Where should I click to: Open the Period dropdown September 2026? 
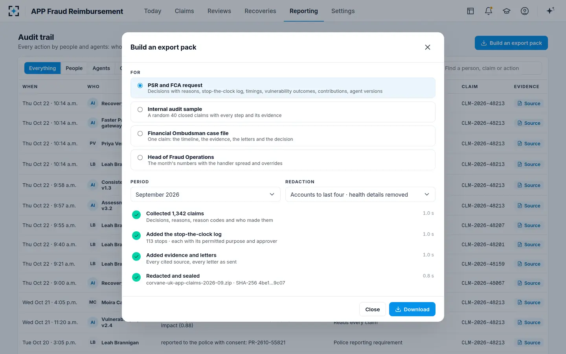pos(205,195)
